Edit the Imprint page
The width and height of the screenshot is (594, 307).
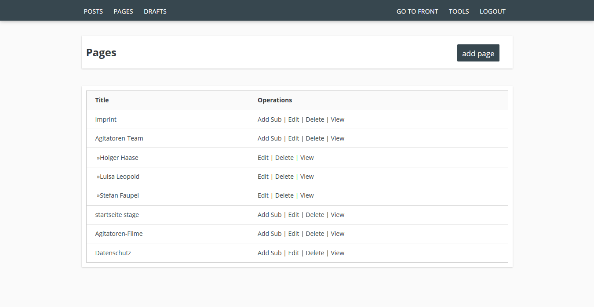tap(293, 119)
